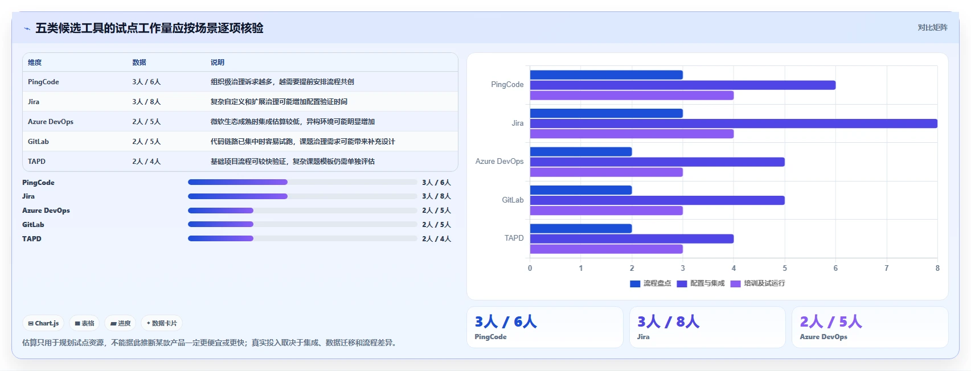Click the Azure DevOps 配置与集成 bar in chart
This screenshot has height=371, width=971.
click(657, 162)
